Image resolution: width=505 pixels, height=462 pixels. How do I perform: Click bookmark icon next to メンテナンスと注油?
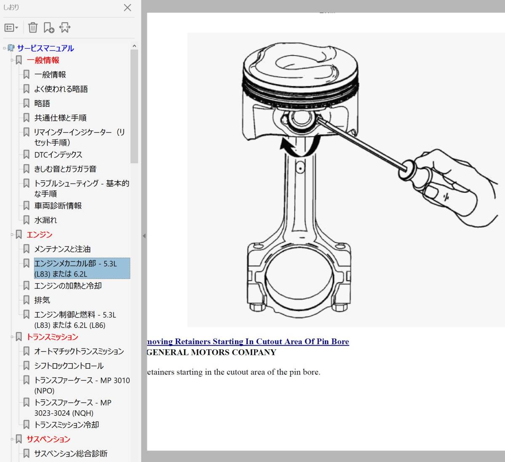tap(26, 249)
